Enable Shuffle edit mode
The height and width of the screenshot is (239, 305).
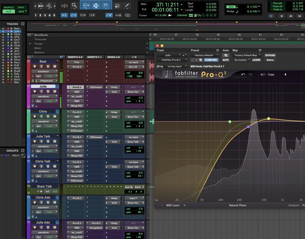click(x=8, y=7)
